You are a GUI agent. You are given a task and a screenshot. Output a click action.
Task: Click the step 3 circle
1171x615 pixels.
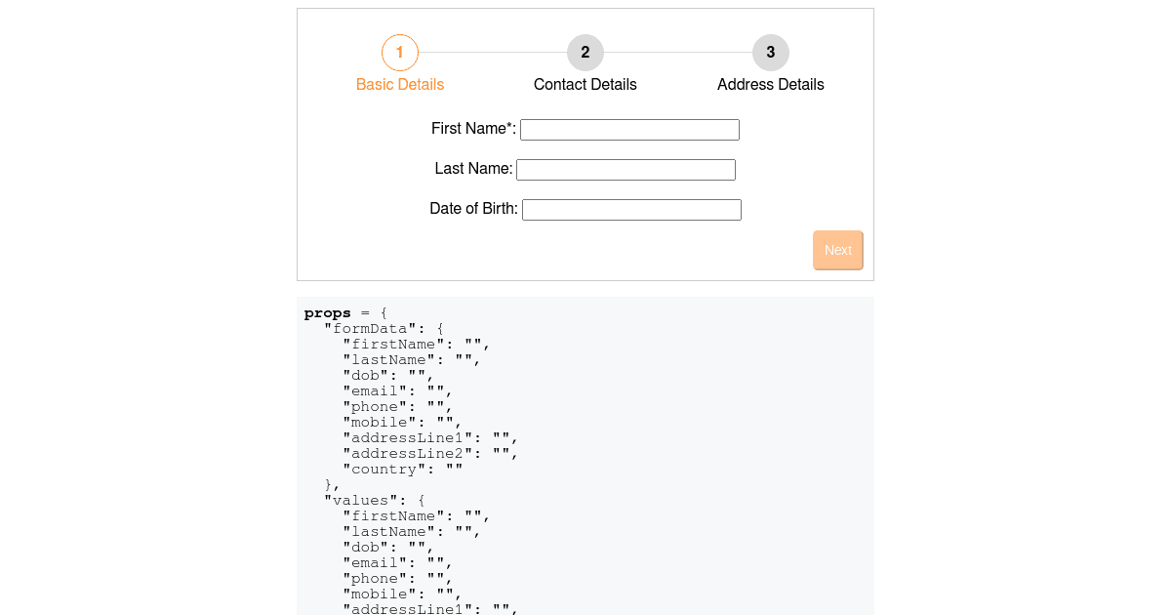771,53
